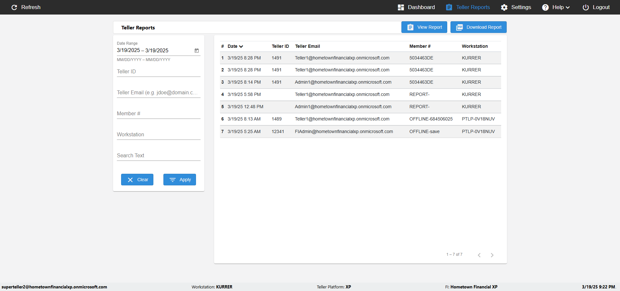This screenshot has width=620, height=291.
Task: Focus the Teller ID input field
Action: click(159, 72)
